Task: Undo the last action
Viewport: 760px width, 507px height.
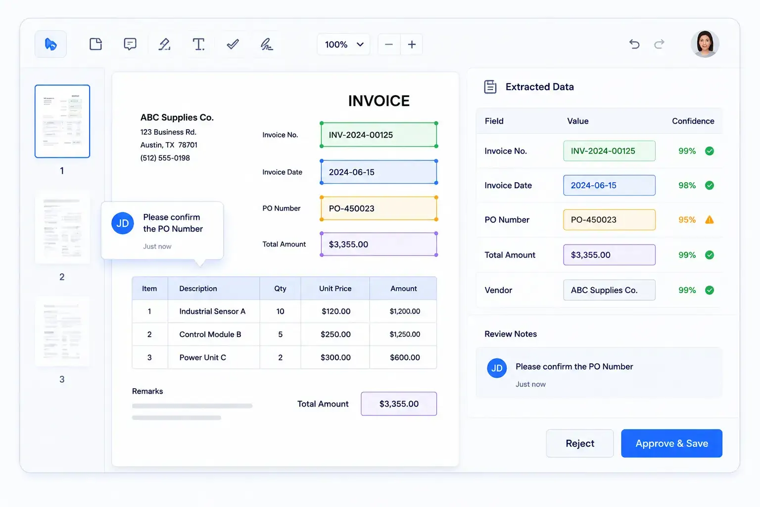Action: [x=634, y=44]
